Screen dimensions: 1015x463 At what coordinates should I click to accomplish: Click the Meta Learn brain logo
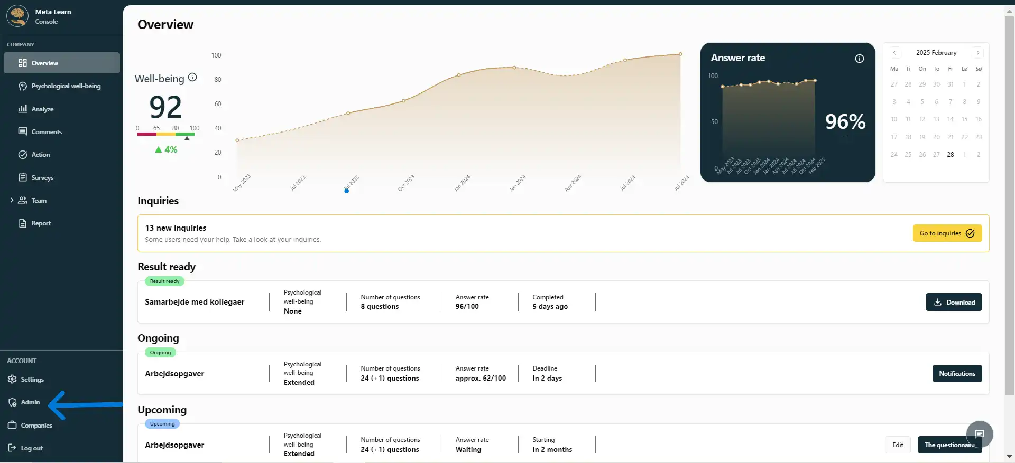click(18, 16)
